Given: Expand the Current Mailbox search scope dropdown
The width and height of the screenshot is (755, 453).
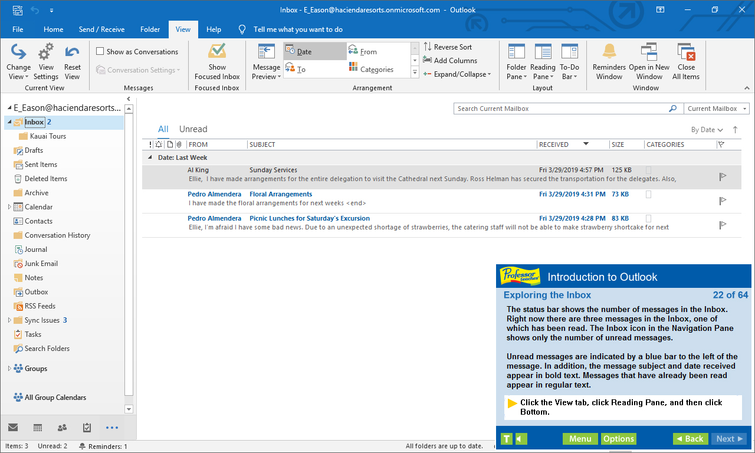Looking at the screenshot, I should click(x=717, y=109).
